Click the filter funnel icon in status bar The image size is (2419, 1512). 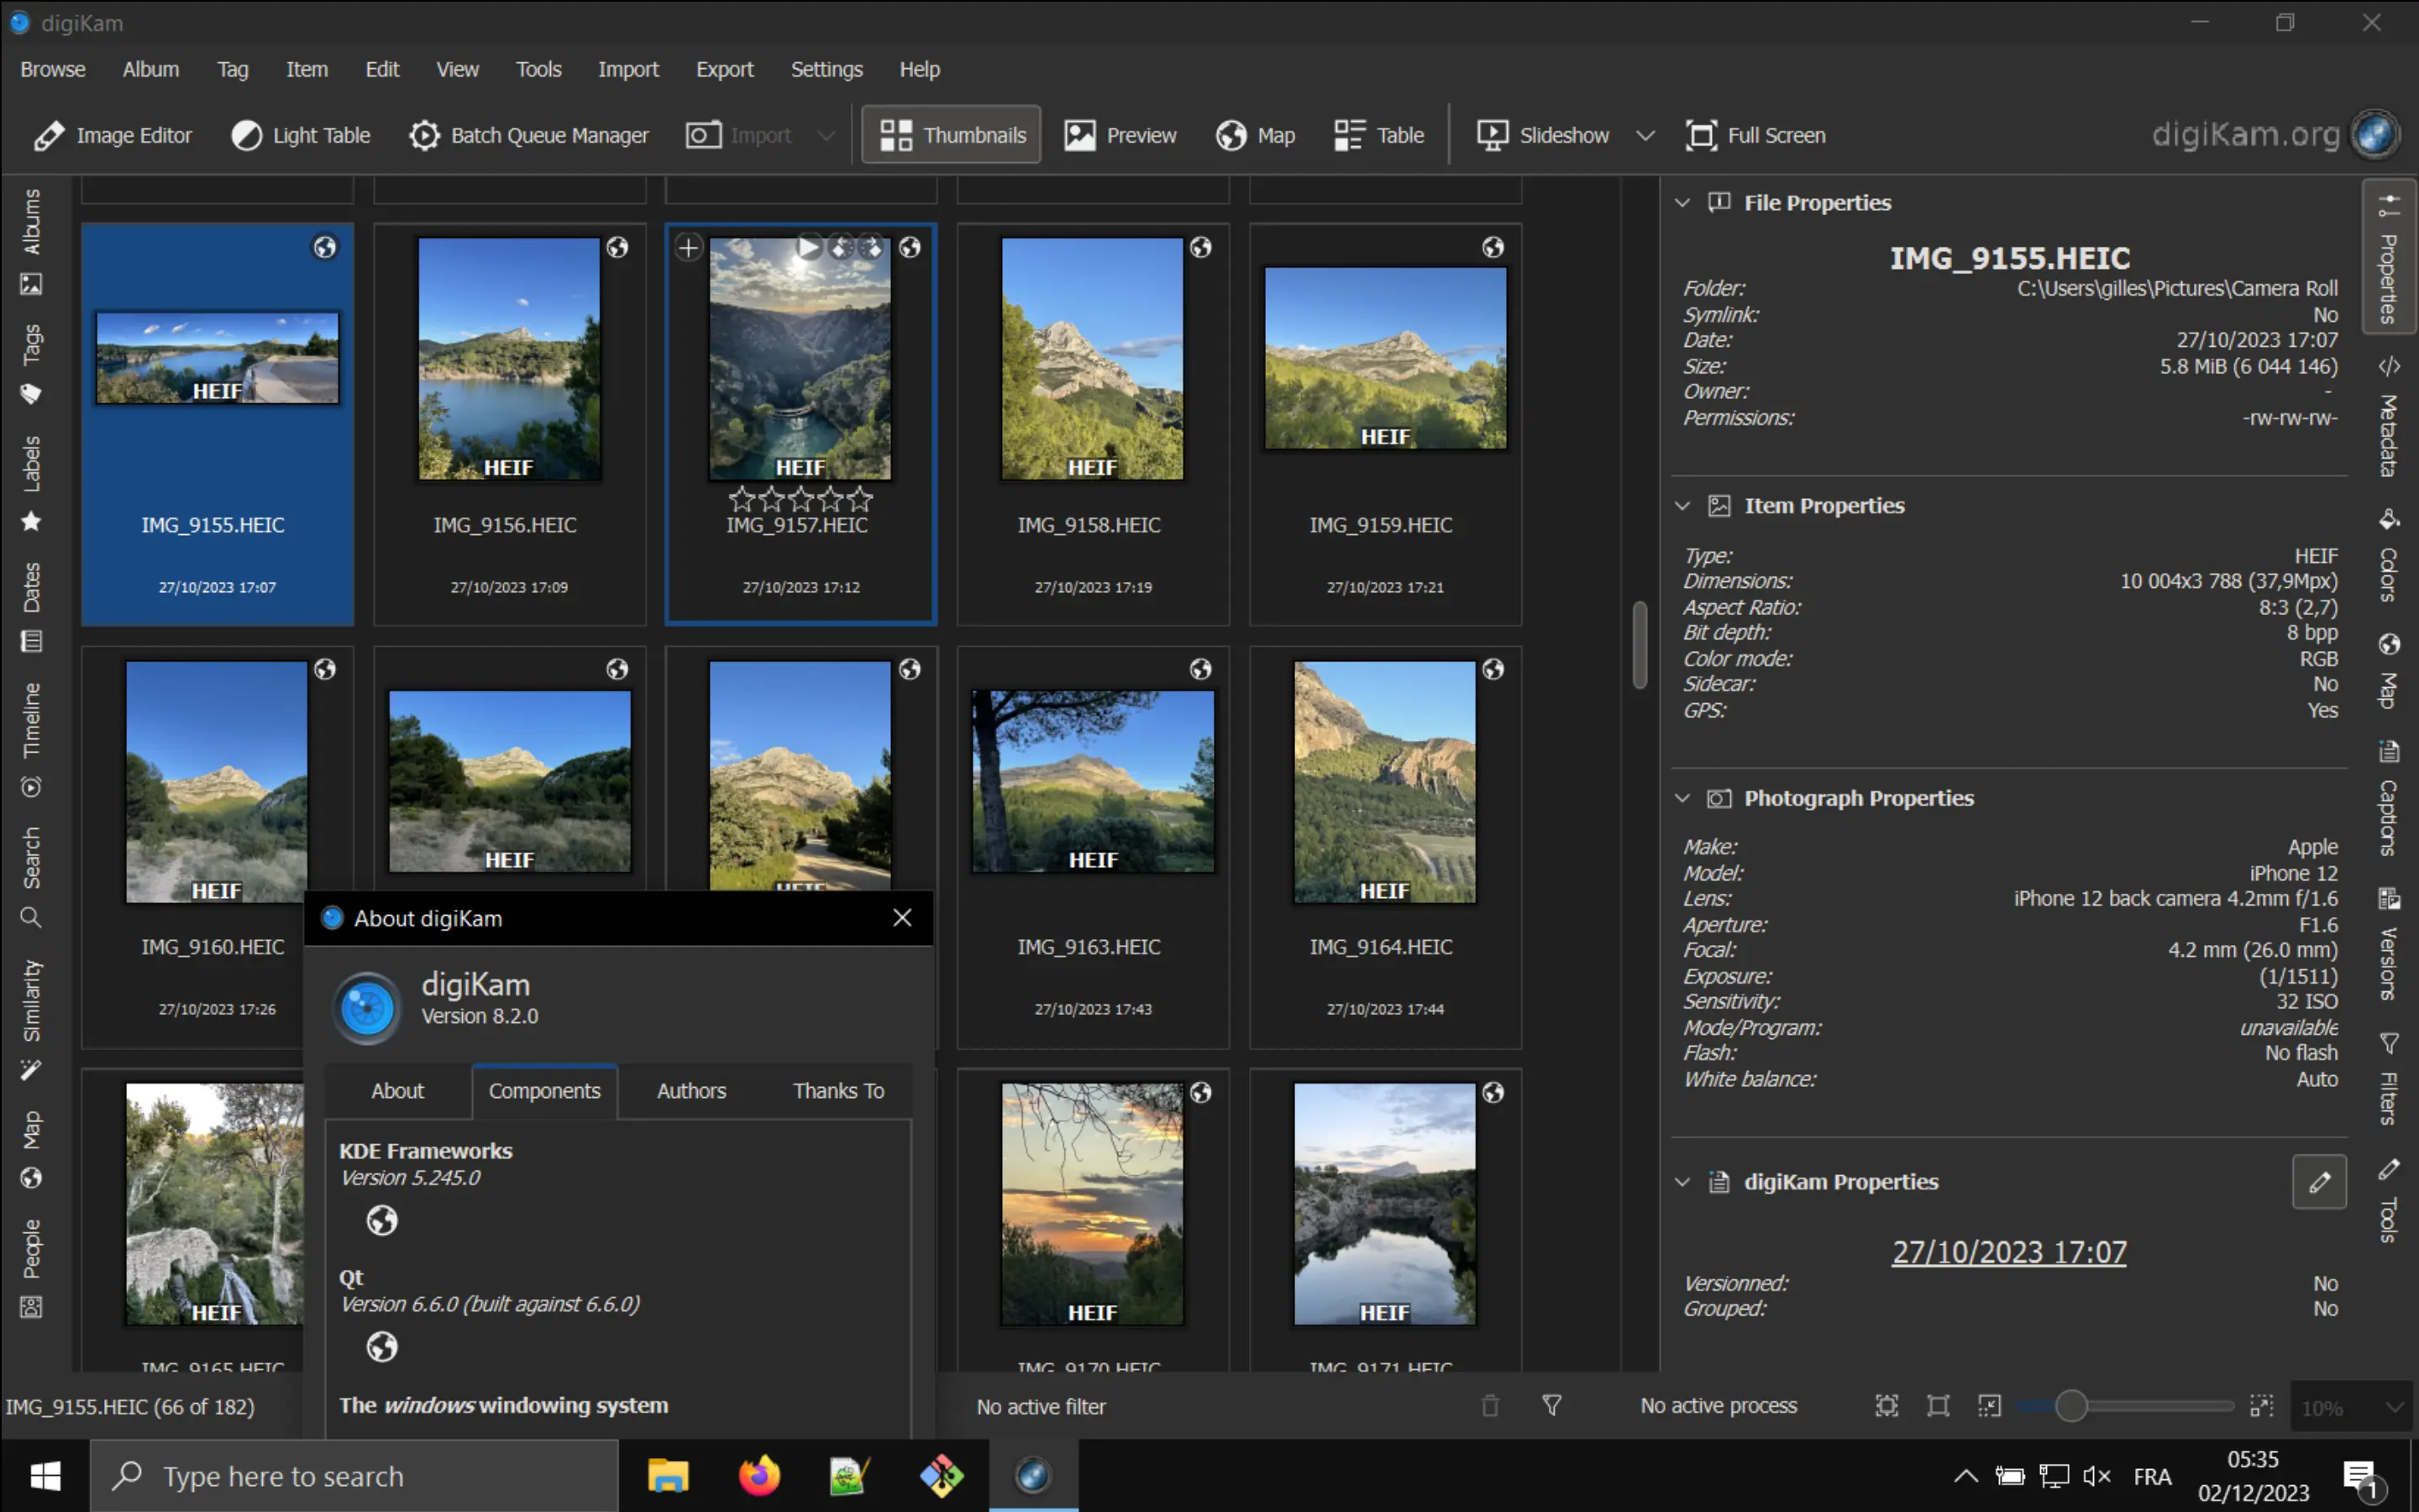[x=1551, y=1406]
